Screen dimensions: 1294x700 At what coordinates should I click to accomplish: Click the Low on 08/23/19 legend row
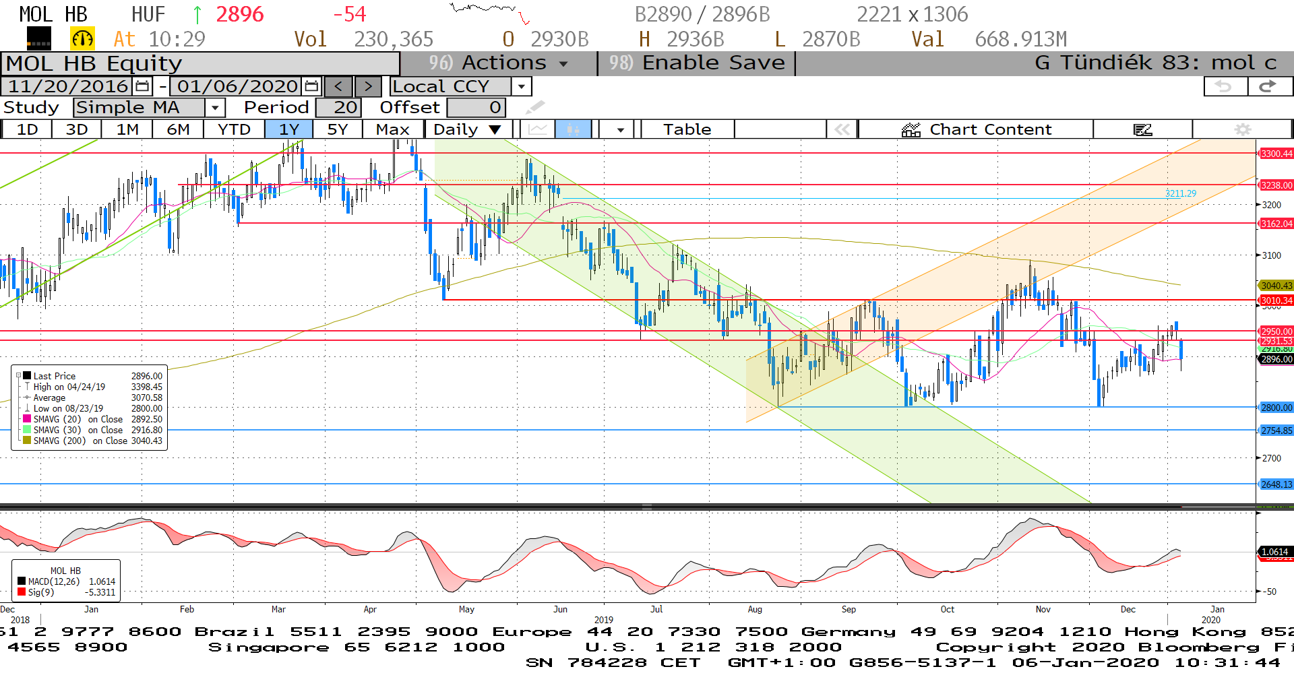tap(92, 408)
